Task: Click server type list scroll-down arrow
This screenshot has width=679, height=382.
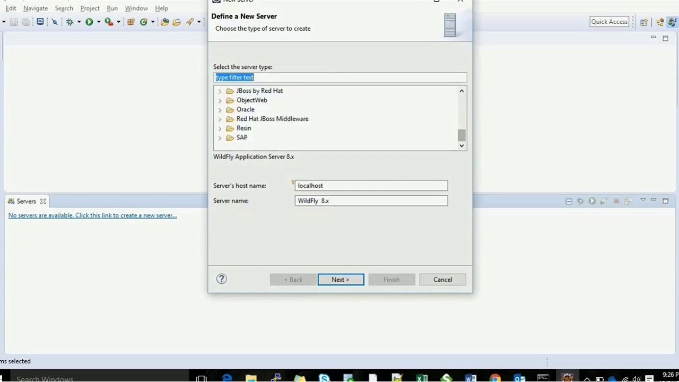Action: 462,145
